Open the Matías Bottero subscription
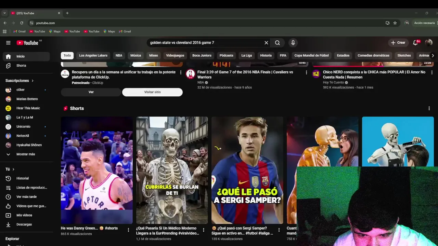Viewport: 438px width, 246px height. [26, 99]
